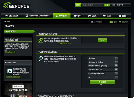Click the GeForce Experience nav icon
The width and height of the screenshot is (134, 98).
pyautogui.click(x=27, y=16)
